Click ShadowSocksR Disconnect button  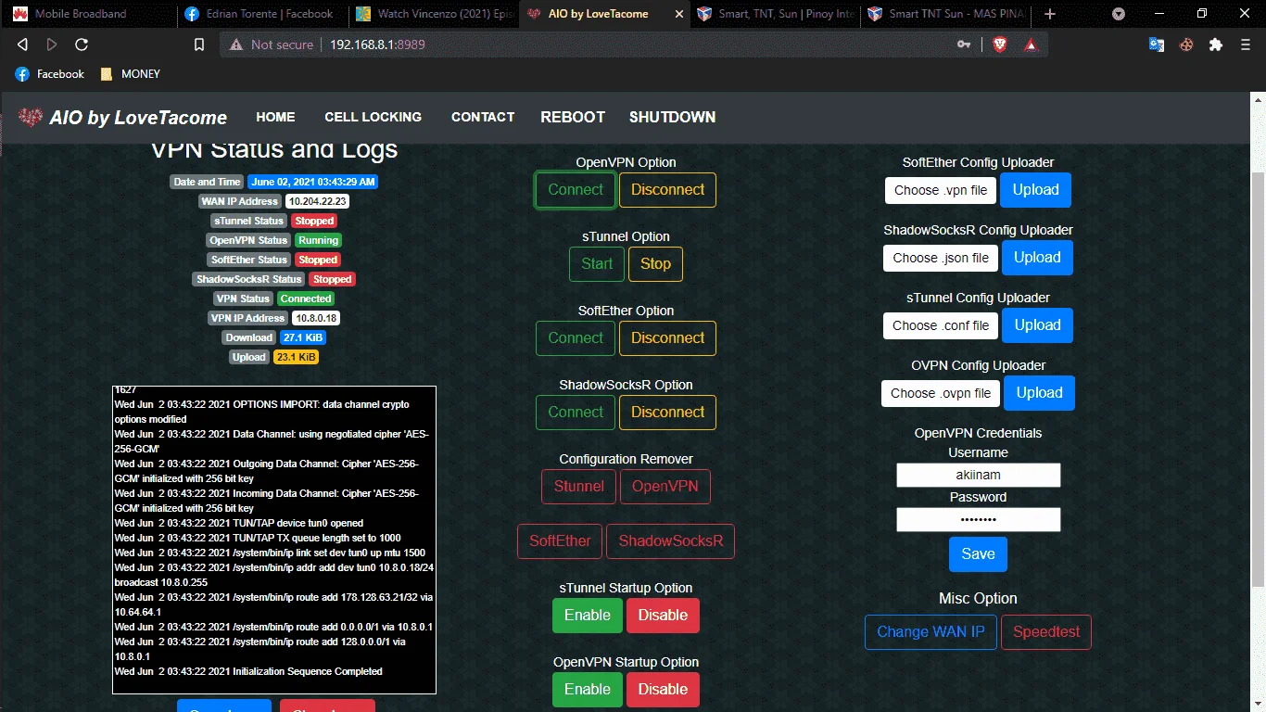point(667,413)
